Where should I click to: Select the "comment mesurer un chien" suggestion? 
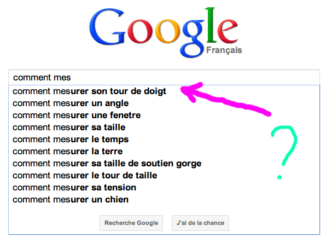(x=71, y=199)
